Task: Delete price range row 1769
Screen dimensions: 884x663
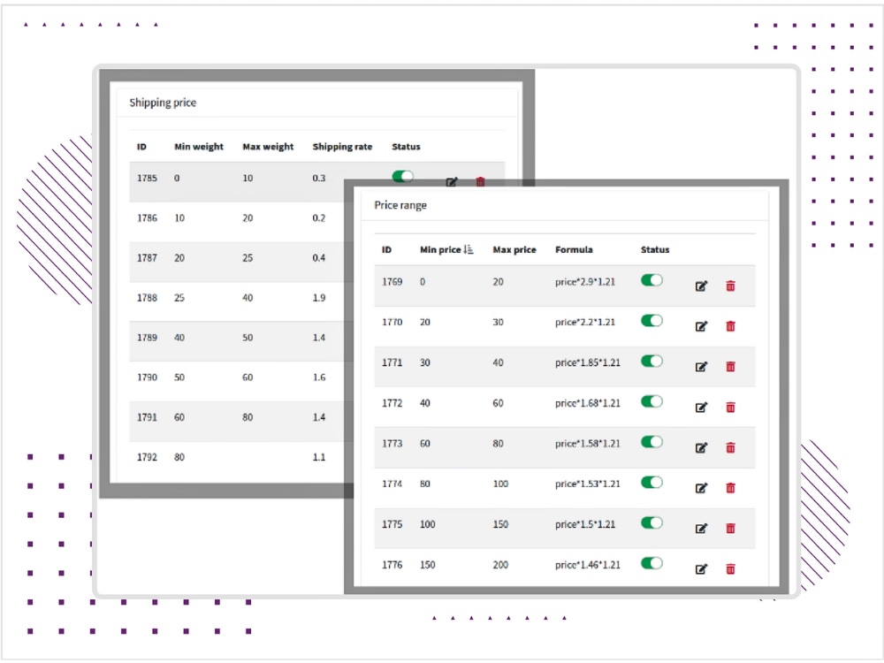Action: [731, 286]
